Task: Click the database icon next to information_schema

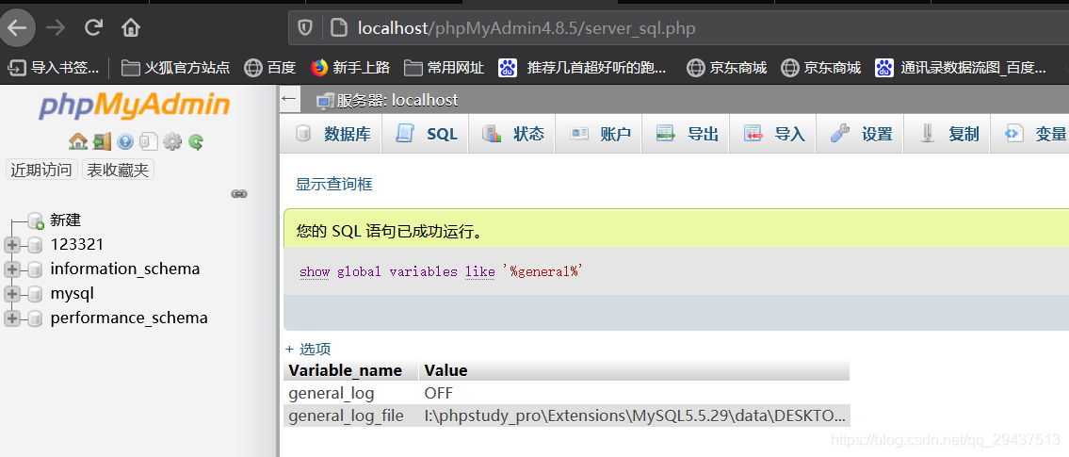Action: point(36,269)
